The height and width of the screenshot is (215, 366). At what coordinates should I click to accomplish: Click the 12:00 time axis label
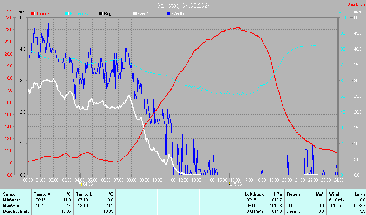pyautogui.click(x=183, y=180)
